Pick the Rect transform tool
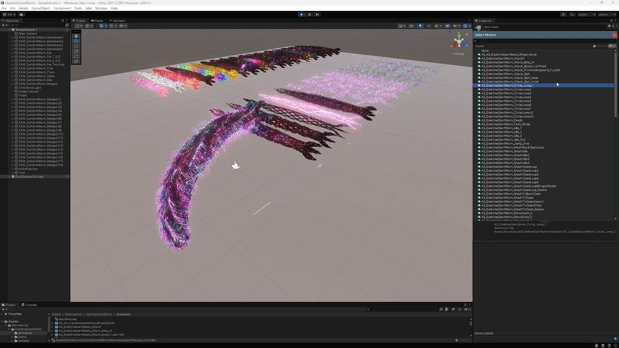 [76, 56]
